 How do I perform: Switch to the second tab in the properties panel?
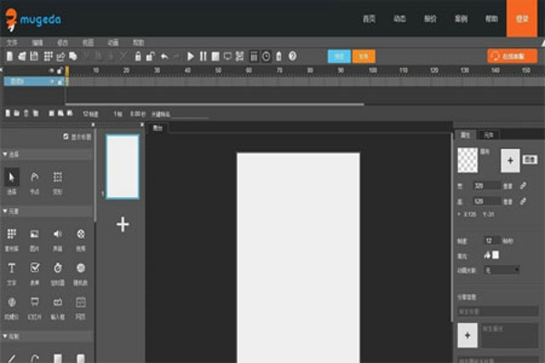pyautogui.click(x=489, y=134)
